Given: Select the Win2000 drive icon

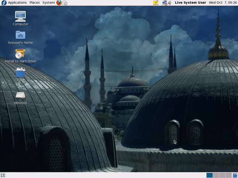Looking at the screenshot, I should (20, 98).
